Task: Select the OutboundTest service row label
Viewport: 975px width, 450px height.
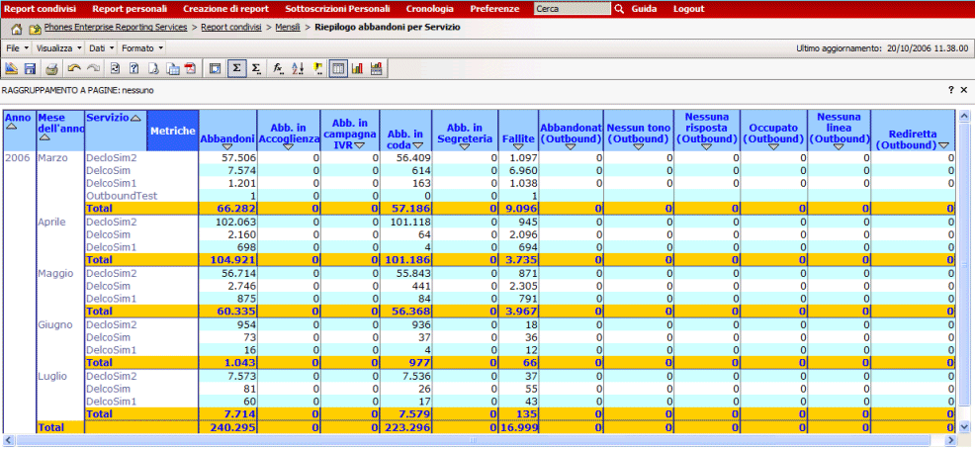Action: 122,196
